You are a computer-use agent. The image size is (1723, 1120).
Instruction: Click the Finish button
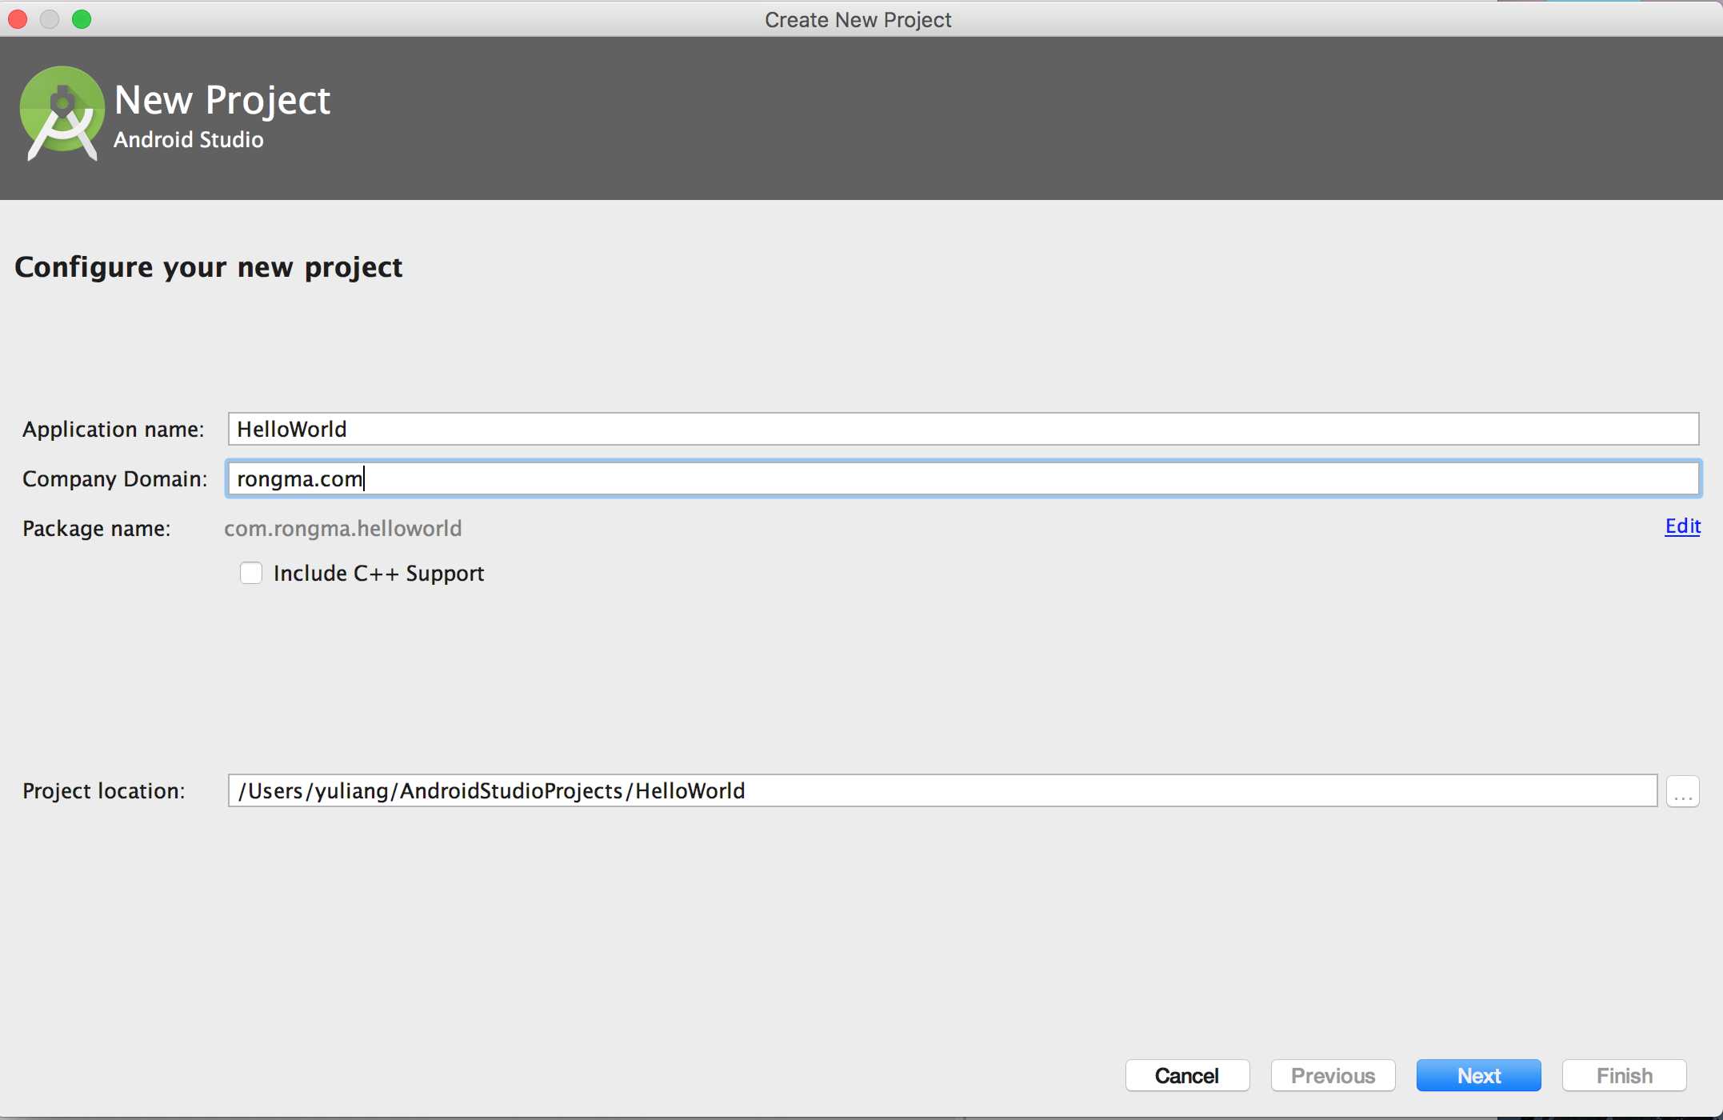pos(1624,1076)
